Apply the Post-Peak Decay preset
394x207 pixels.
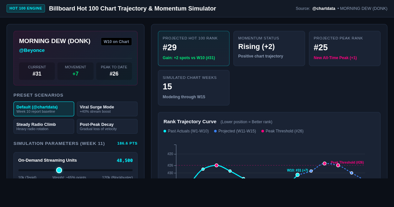(x=107, y=126)
